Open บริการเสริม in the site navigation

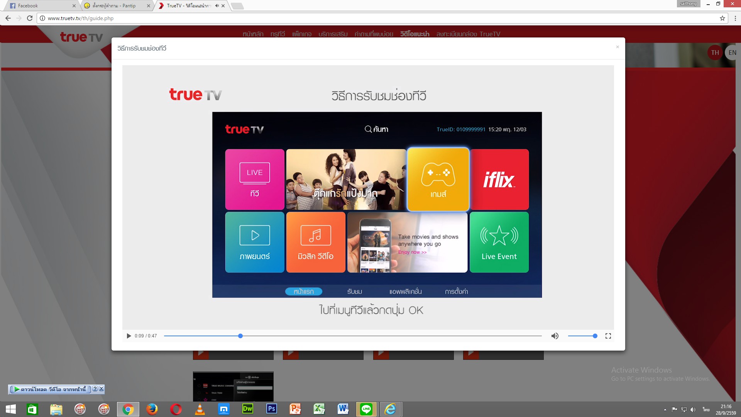[333, 34]
